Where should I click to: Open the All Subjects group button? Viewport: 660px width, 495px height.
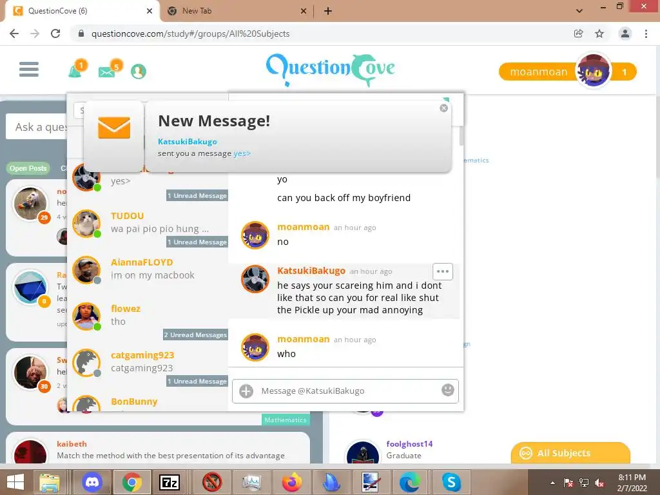click(570, 453)
